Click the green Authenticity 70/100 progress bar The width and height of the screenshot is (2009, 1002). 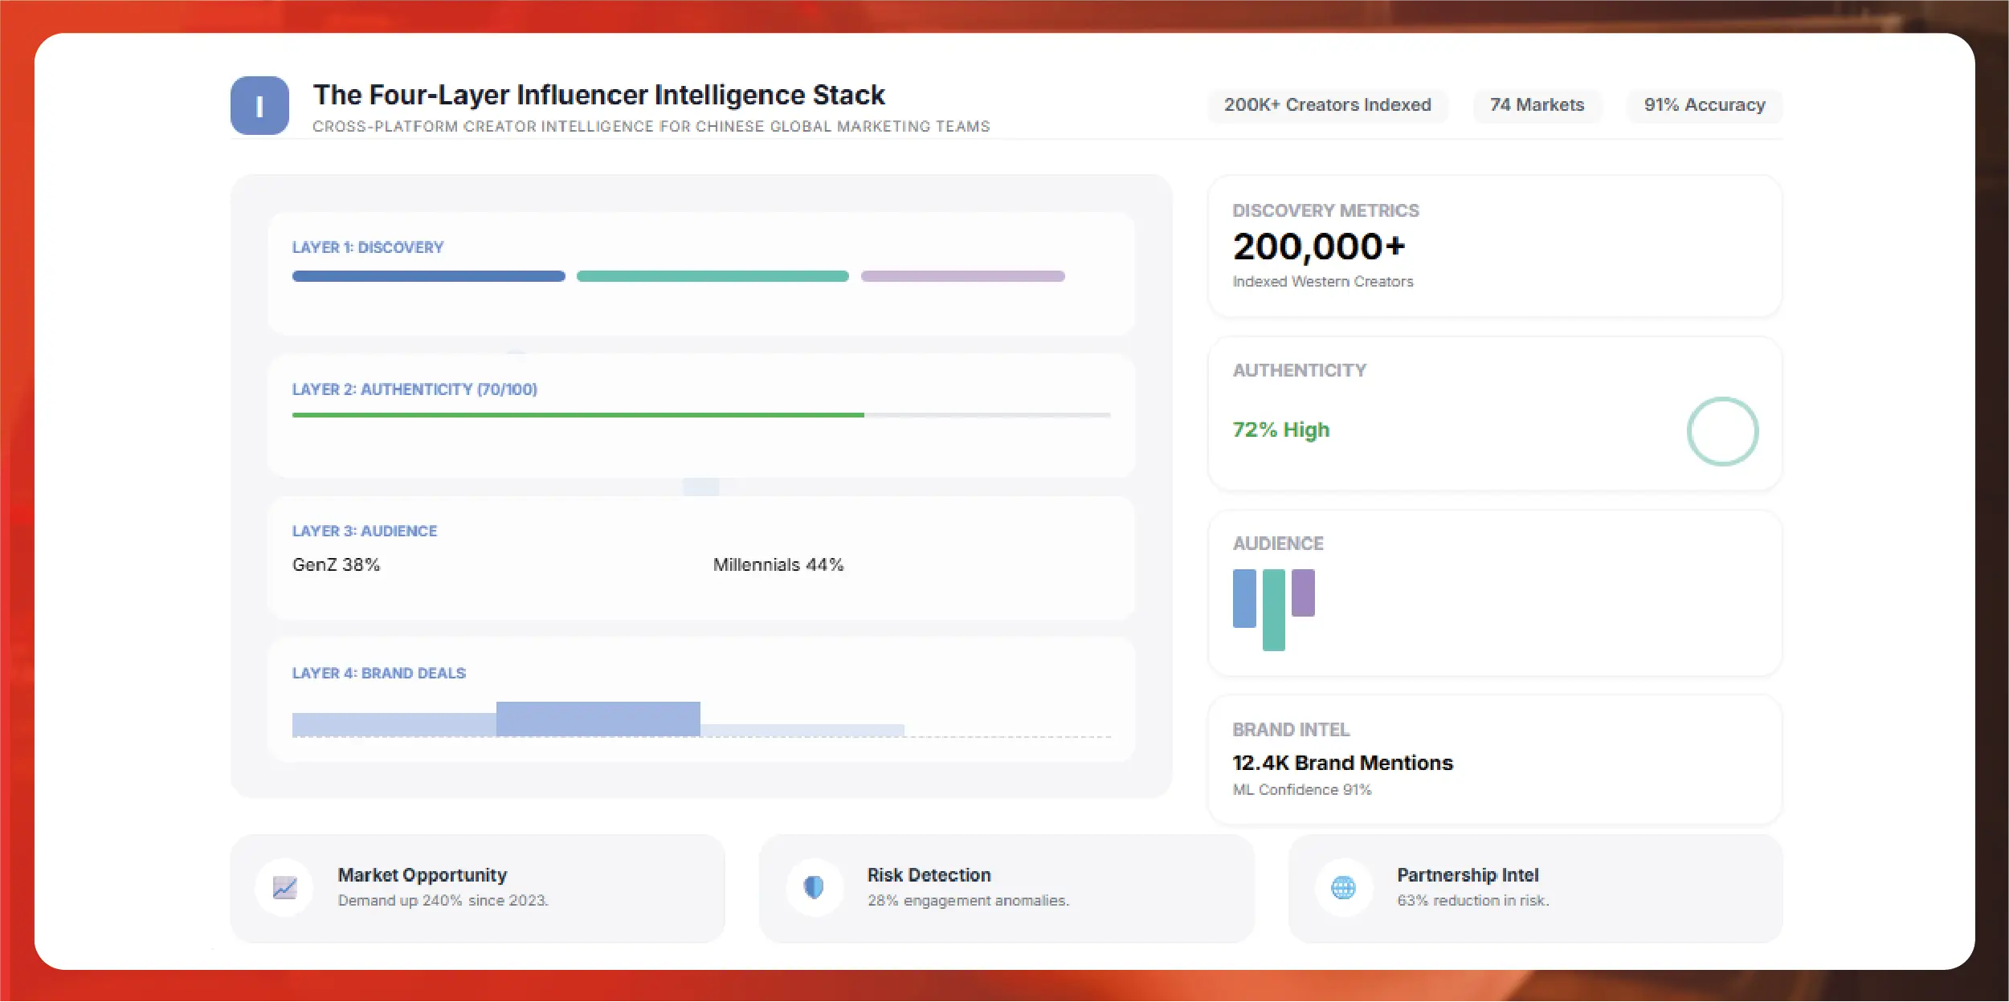pyautogui.click(x=578, y=415)
